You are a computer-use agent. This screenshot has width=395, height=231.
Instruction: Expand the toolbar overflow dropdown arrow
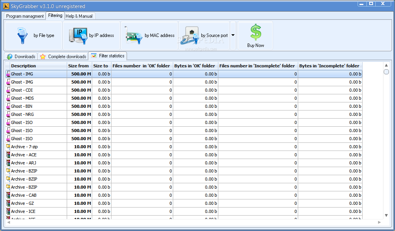point(233,35)
